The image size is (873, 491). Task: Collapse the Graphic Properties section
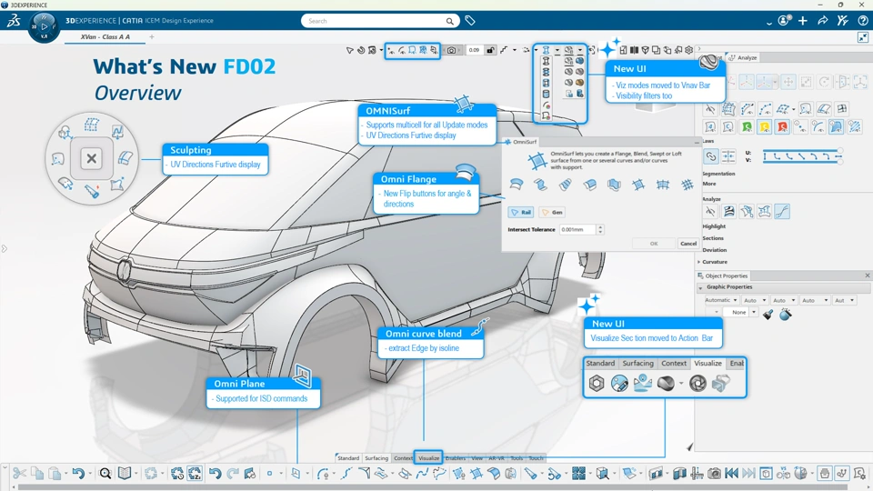(x=700, y=287)
